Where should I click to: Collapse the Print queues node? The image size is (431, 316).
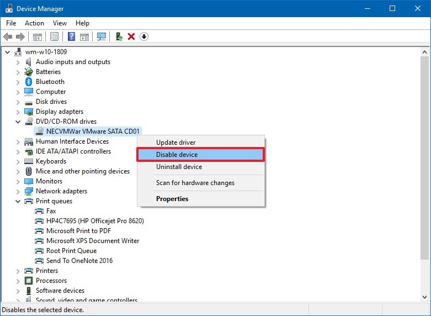click(x=18, y=201)
